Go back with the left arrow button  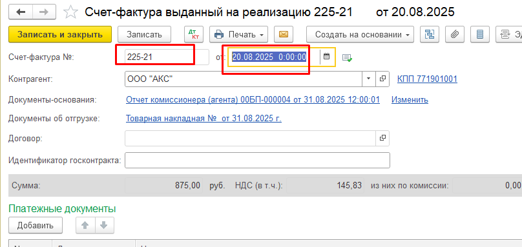[21, 12]
